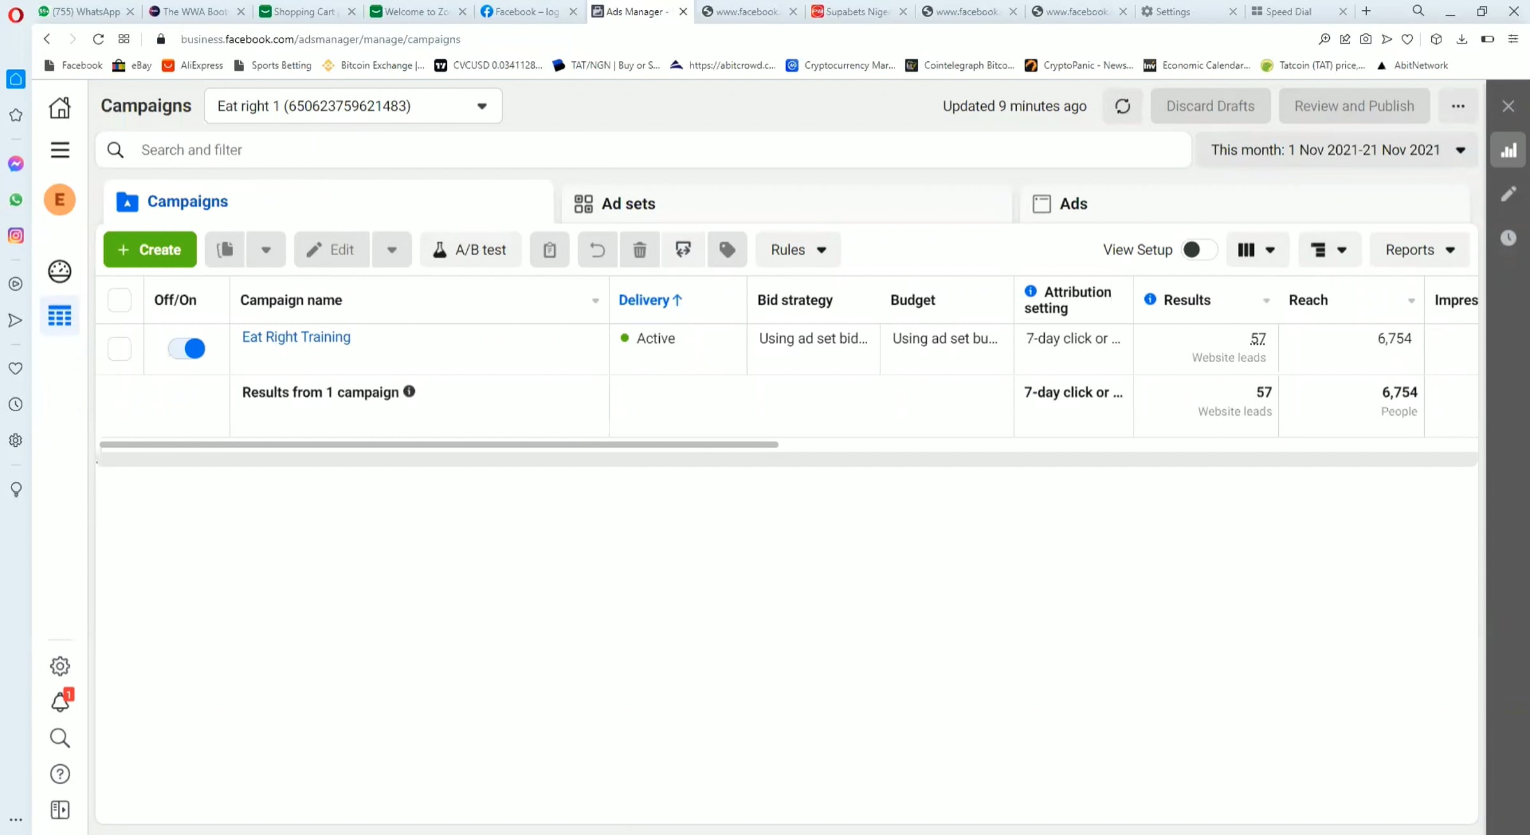1530x835 pixels.
Task: Expand the Rules dropdown
Action: click(798, 250)
